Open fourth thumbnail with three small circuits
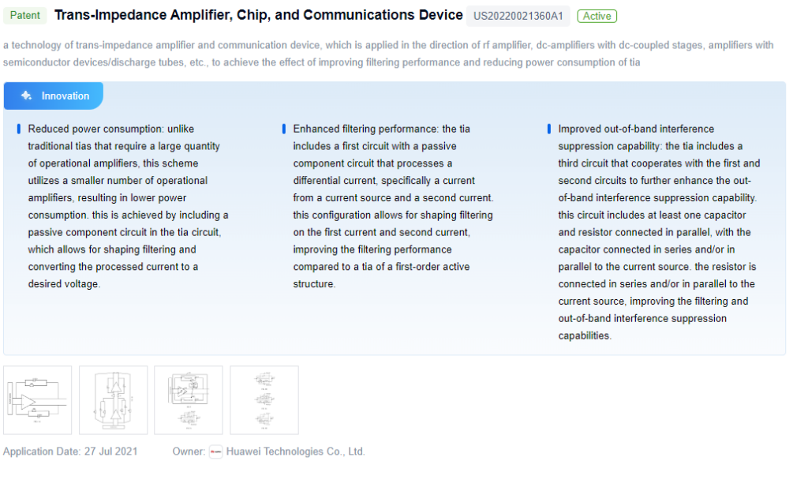 point(264,399)
